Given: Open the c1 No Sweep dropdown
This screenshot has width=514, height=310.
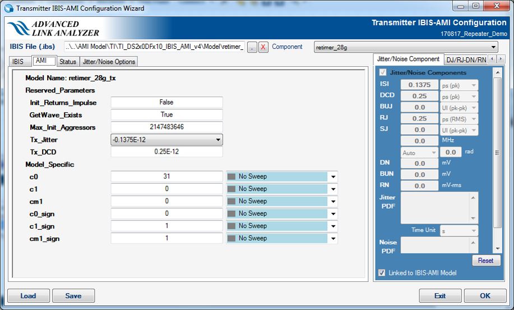Looking at the screenshot, I should point(282,189).
